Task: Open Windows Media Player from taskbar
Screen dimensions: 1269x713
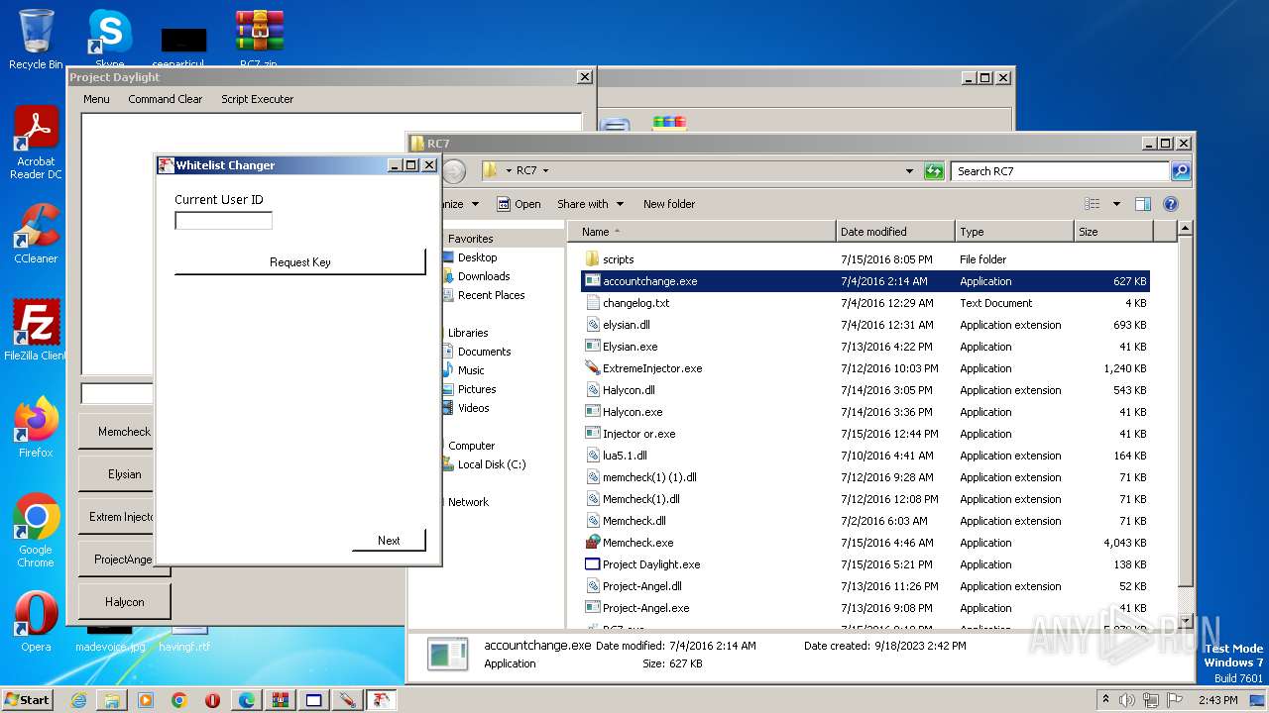Action: pos(146,700)
